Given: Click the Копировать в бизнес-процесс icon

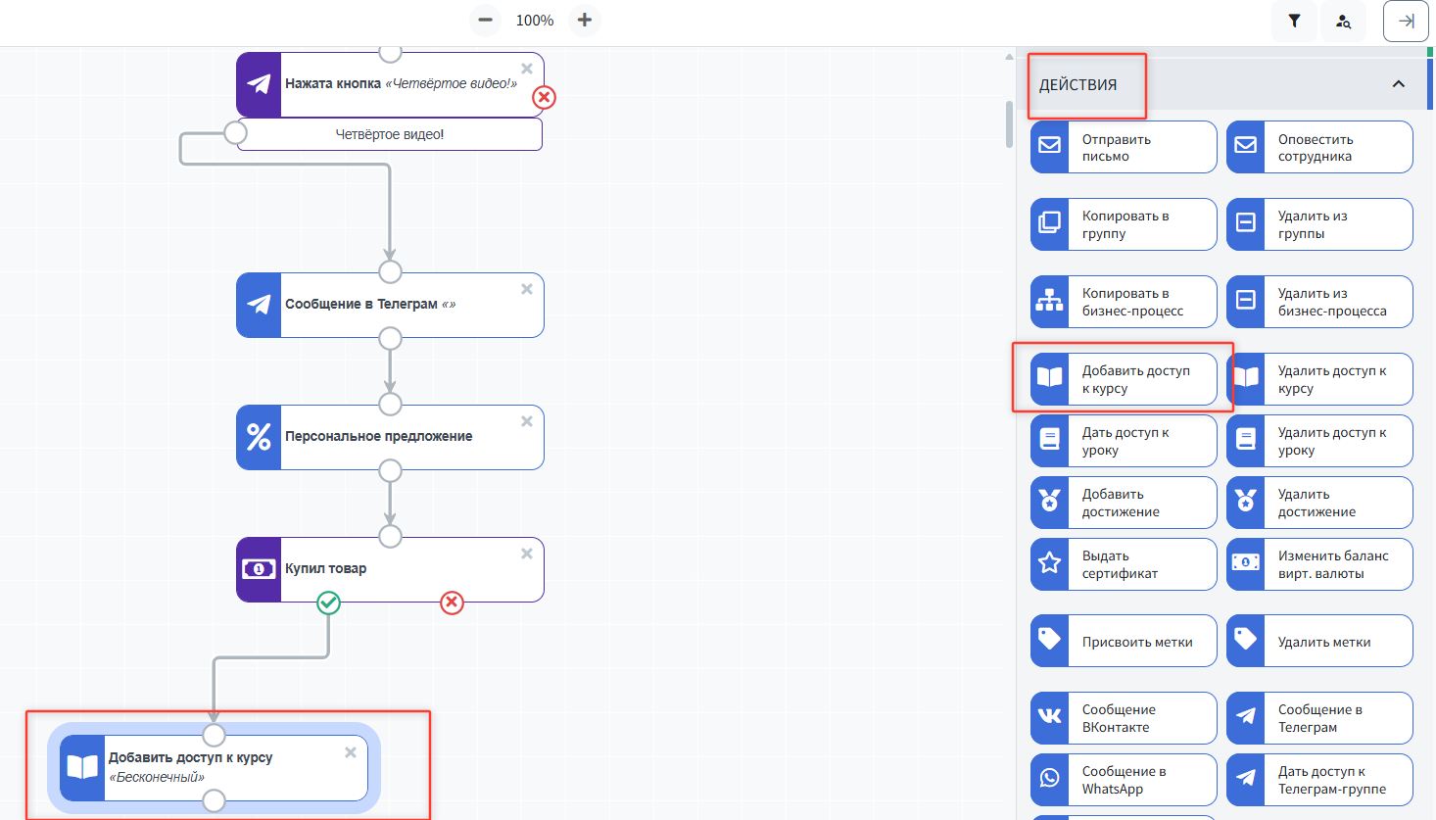Looking at the screenshot, I should pyautogui.click(x=1050, y=302).
